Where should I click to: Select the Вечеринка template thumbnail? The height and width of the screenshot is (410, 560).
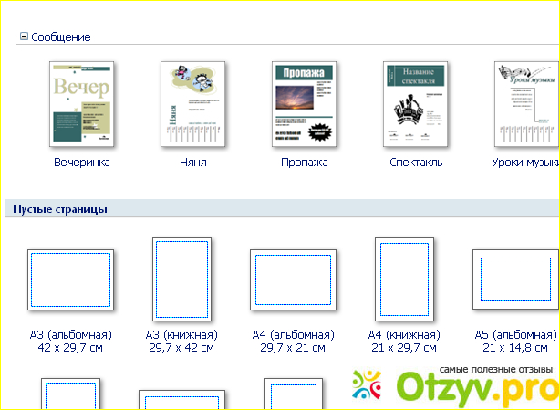pyautogui.click(x=81, y=103)
